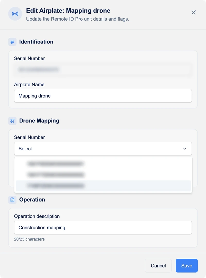The image size is (206, 278).
Task: Click the blurred Identification Serial Number field
Action: 103,69
